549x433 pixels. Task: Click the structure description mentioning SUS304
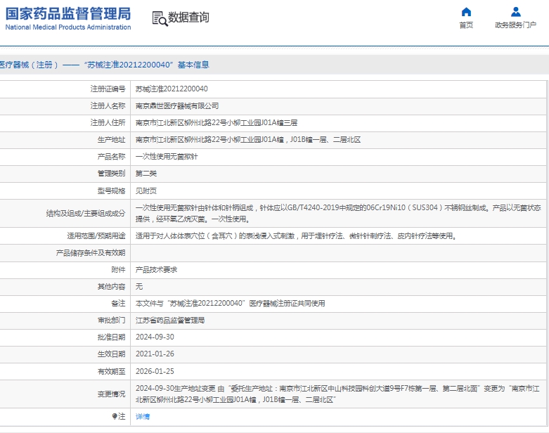click(338, 213)
